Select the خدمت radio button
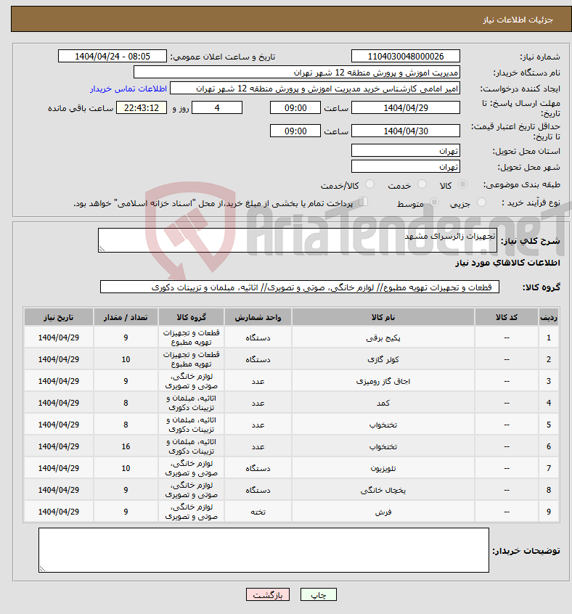572x614 pixels. click(422, 184)
